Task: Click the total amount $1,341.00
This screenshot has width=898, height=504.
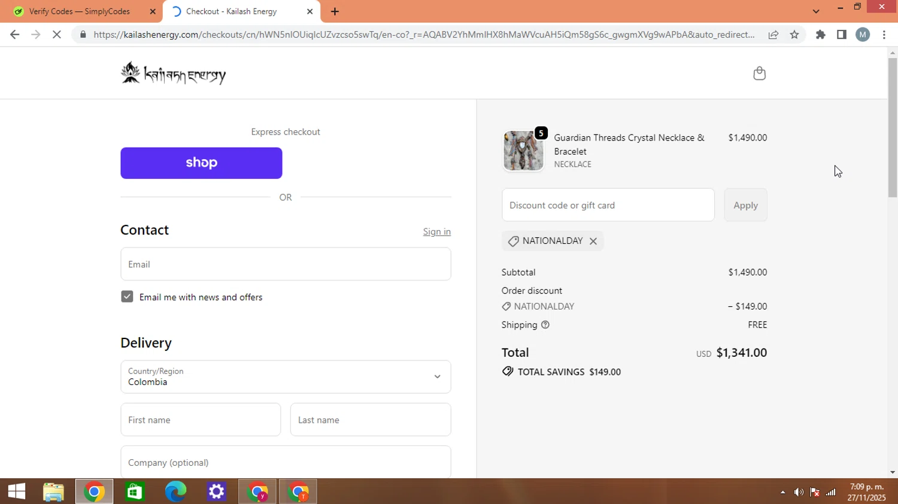Action: pos(742,353)
